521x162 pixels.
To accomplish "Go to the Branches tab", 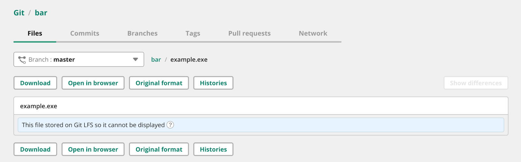I will 142,34.
